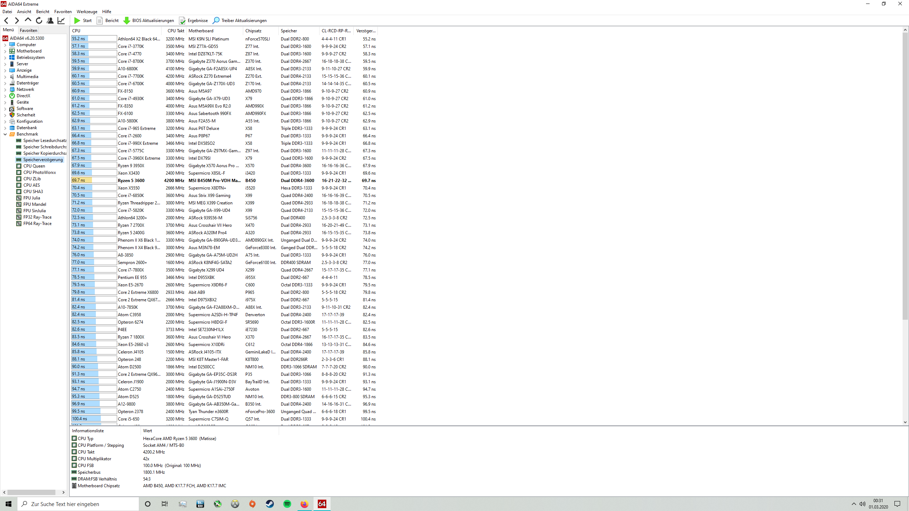Open BIOS Aktualisierungen download icon
Viewport: 909px width, 511px height.
tap(127, 21)
